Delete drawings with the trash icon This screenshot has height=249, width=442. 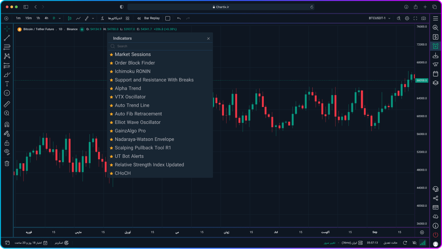(x=7, y=163)
